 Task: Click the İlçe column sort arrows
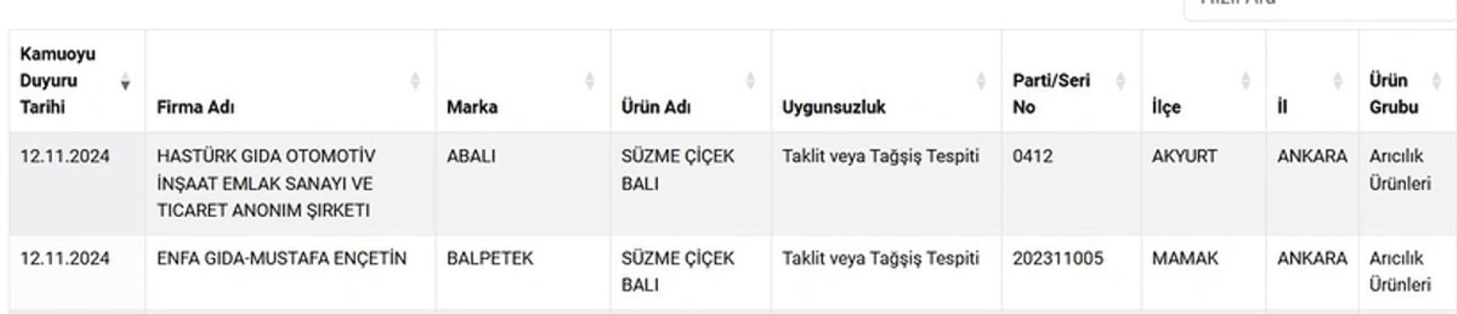pos(1245,81)
